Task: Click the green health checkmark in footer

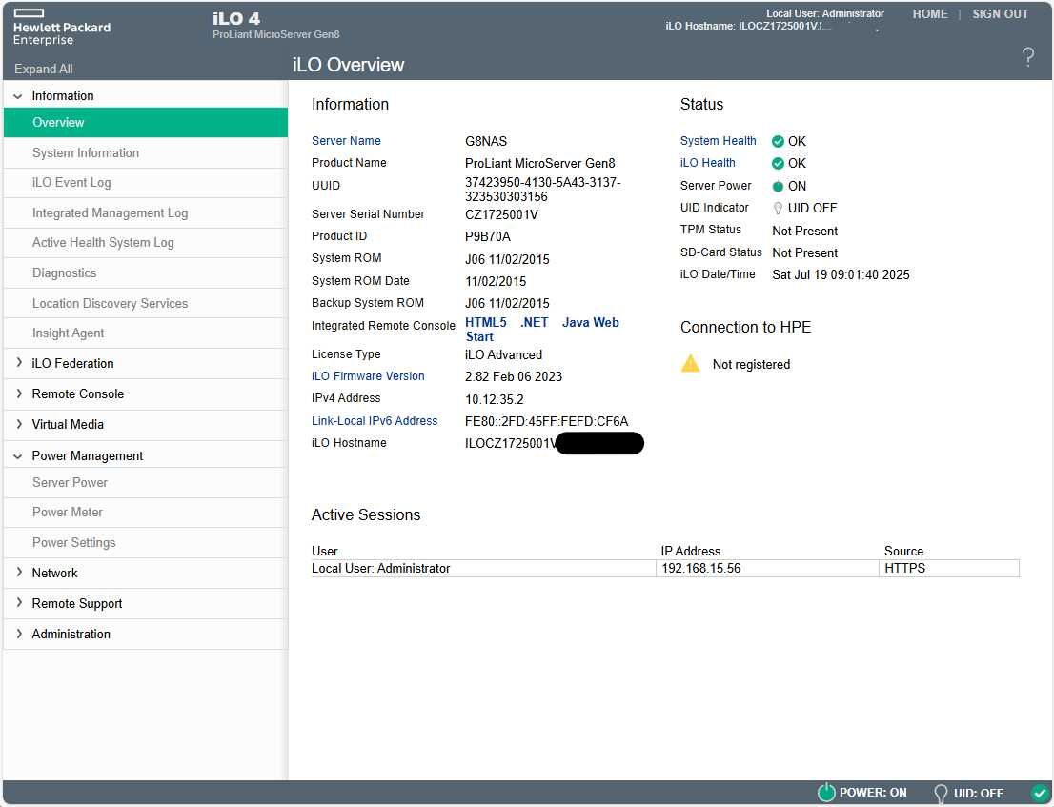Action: [x=1039, y=793]
